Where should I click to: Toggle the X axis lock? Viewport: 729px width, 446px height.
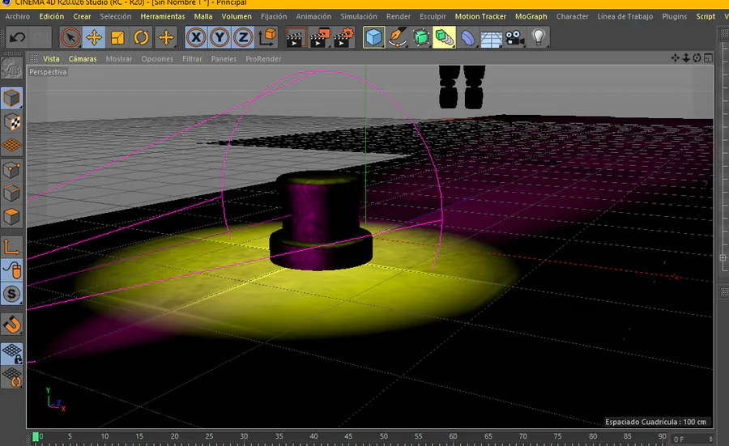(195, 37)
